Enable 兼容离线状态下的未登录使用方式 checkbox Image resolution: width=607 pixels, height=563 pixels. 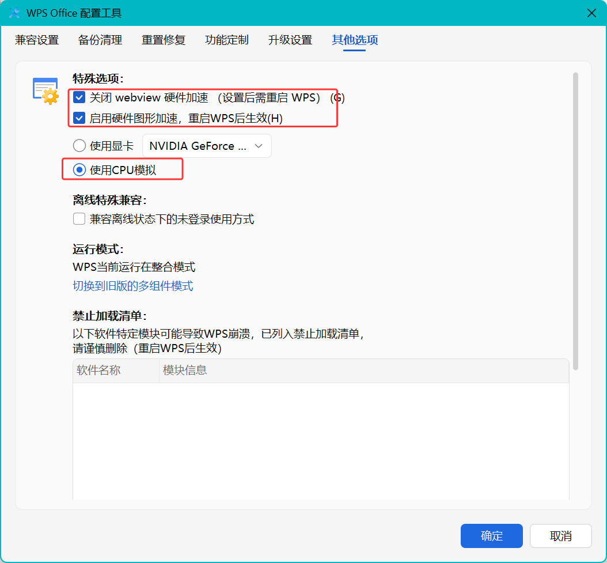79,219
